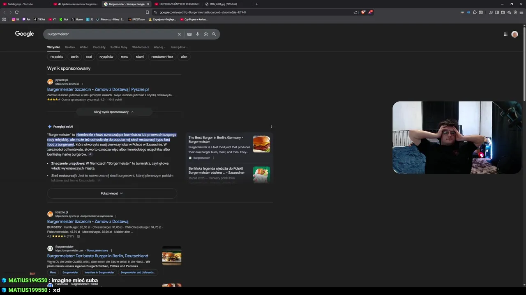
Task: Open the X Home bookmark
Action: [77, 19]
